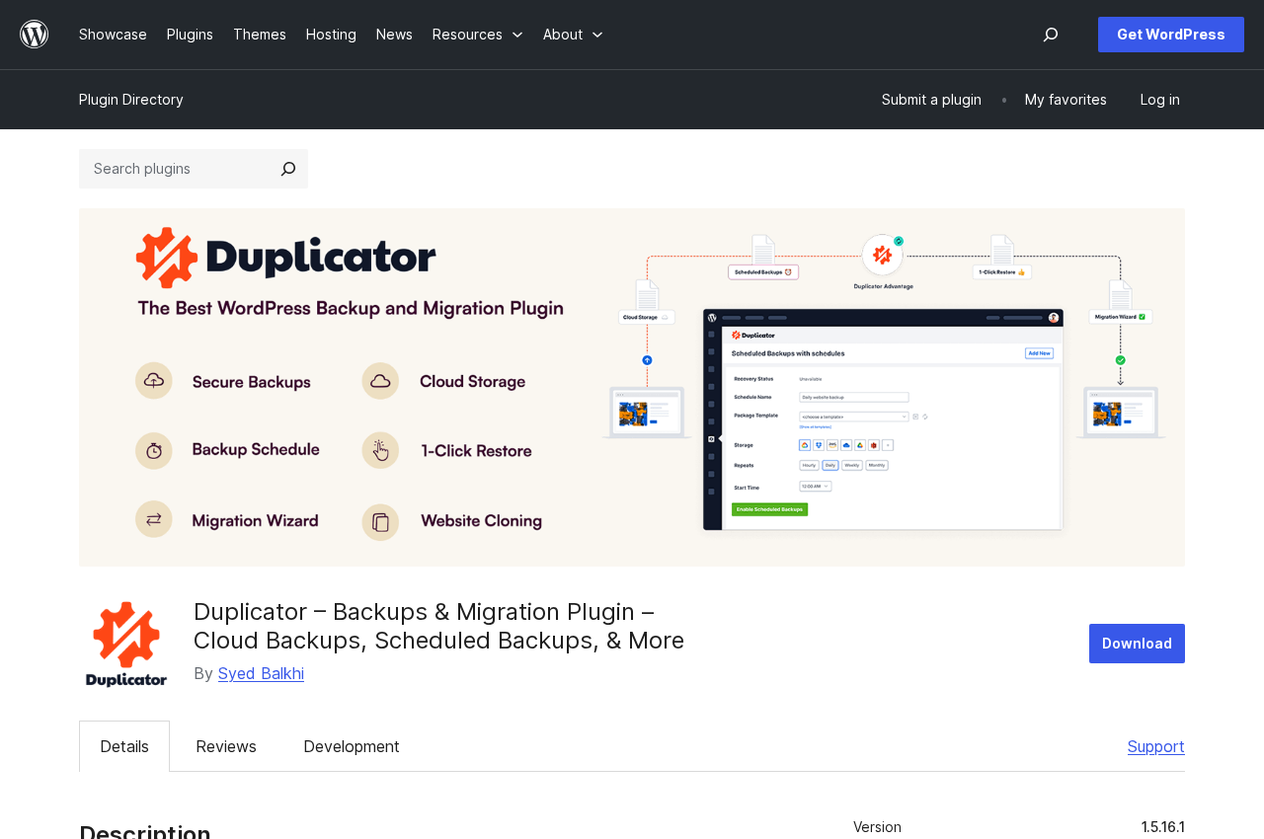Open the News menu item

point(394,35)
